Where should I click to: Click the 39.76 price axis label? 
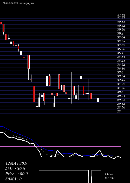coord(121,30)
